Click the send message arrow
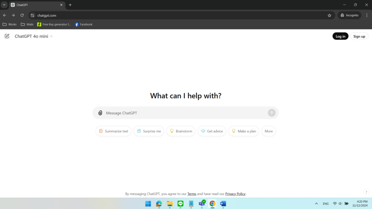Viewport: 372px width, 209px height. (x=272, y=113)
